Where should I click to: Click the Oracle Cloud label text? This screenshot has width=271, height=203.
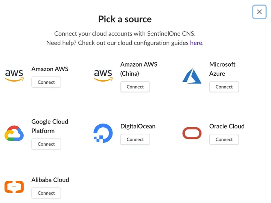pyautogui.click(x=227, y=126)
